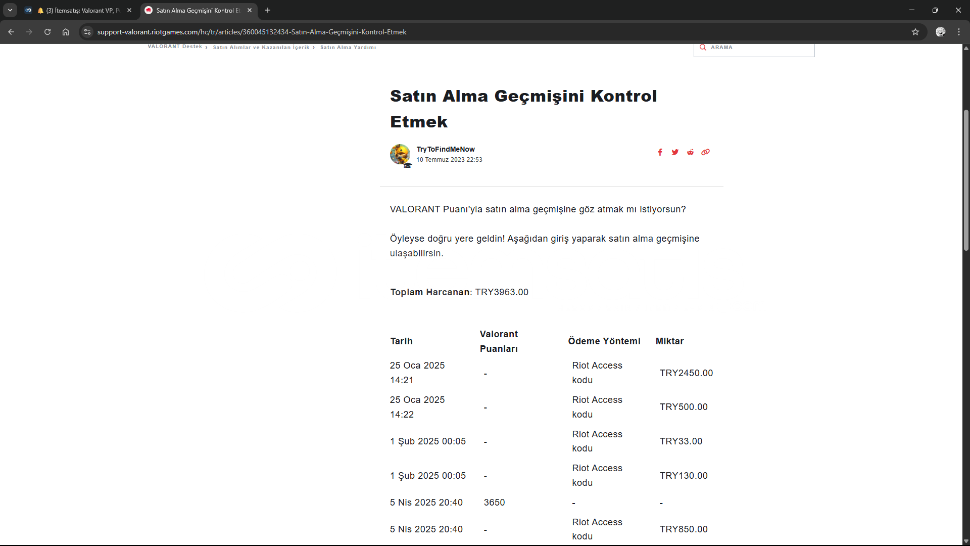Open VALORANT Destek breadcrumb link
Image resolution: width=970 pixels, height=546 pixels.
pyautogui.click(x=175, y=47)
